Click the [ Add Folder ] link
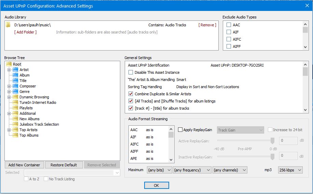Image resolution: width=313 pixels, height=194 pixels. point(25,32)
